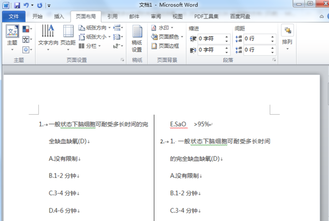Click the spacing after icon
Viewport: 329px width, 221px height.
click(x=239, y=50)
